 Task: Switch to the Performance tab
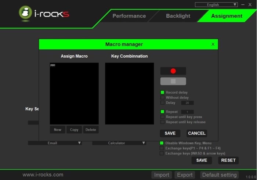(x=129, y=16)
